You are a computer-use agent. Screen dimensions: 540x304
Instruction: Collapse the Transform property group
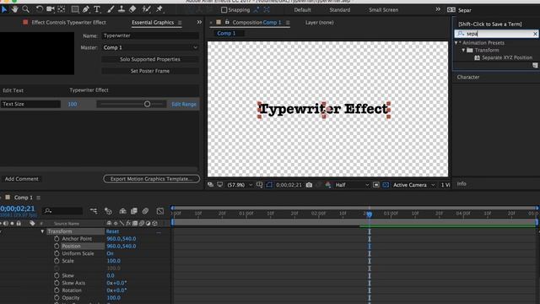pos(42,231)
